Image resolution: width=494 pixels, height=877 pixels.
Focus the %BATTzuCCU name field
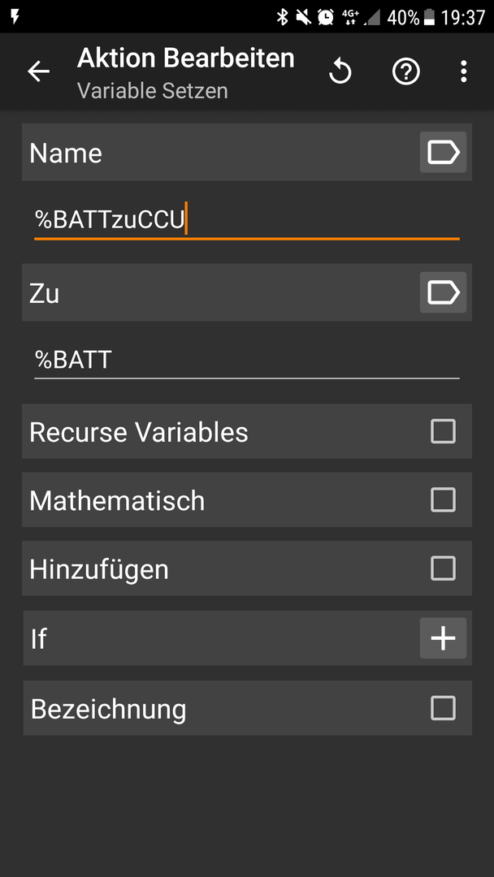[x=247, y=220]
